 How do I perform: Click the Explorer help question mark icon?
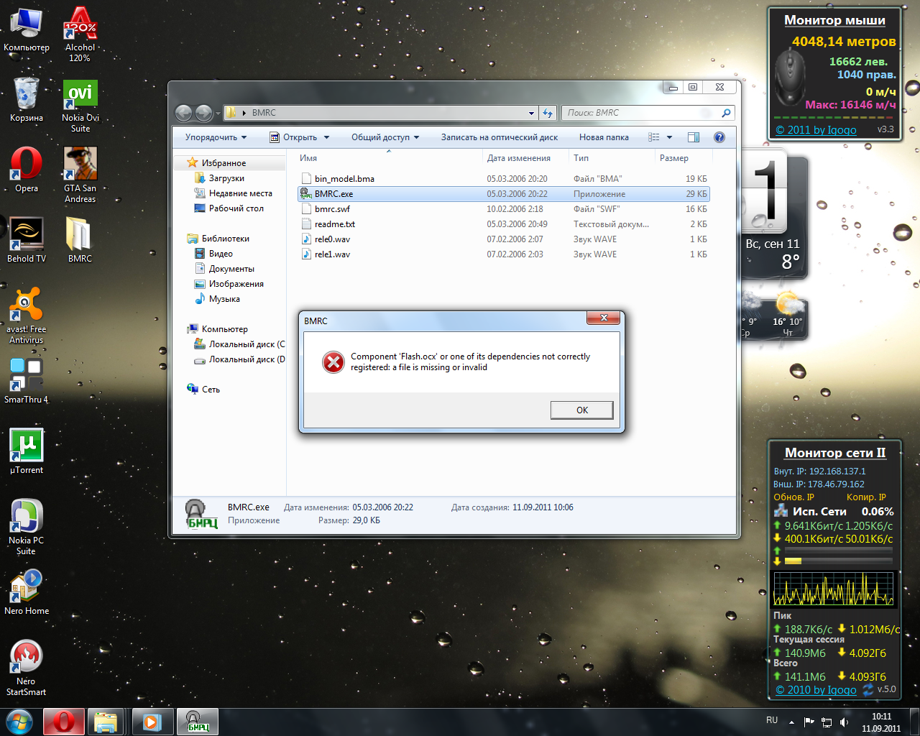(719, 137)
